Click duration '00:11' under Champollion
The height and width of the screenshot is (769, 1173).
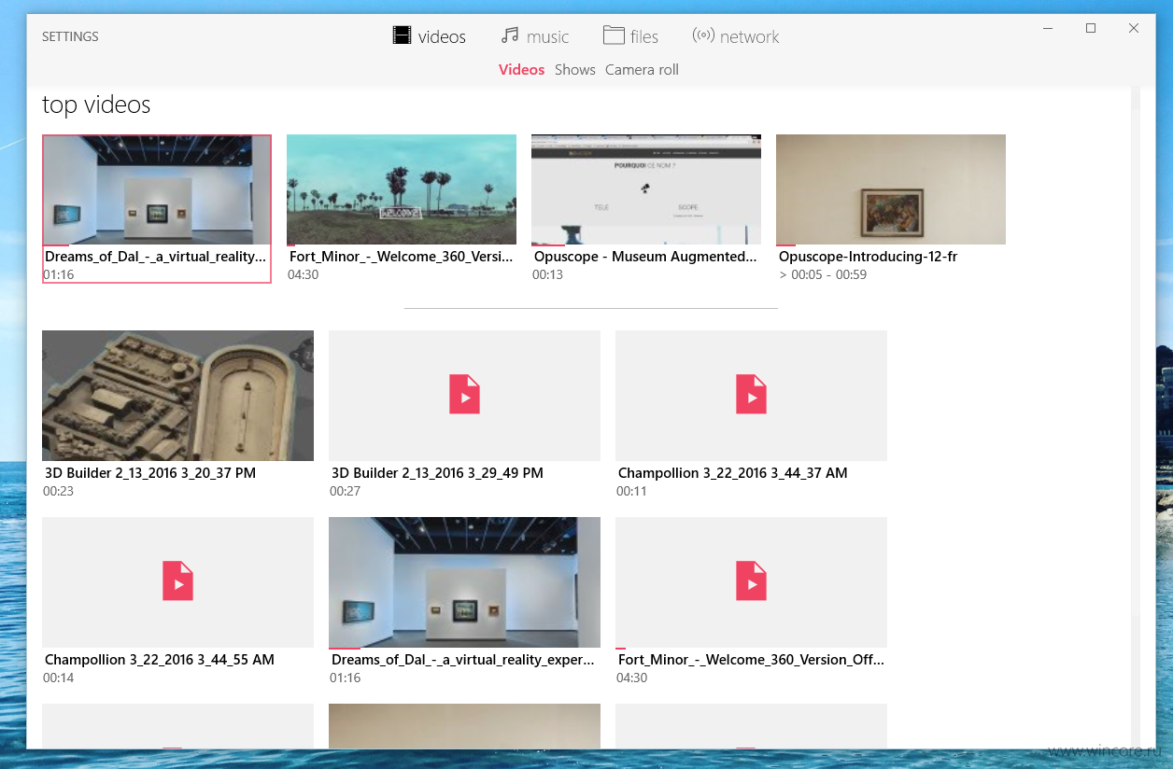click(x=631, y=491)
